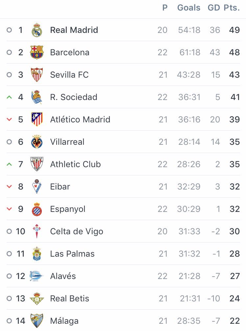Viewport: 246px width, 331px height.
Task: Open the Las Palmas team link
Action: tap(72, 254)
